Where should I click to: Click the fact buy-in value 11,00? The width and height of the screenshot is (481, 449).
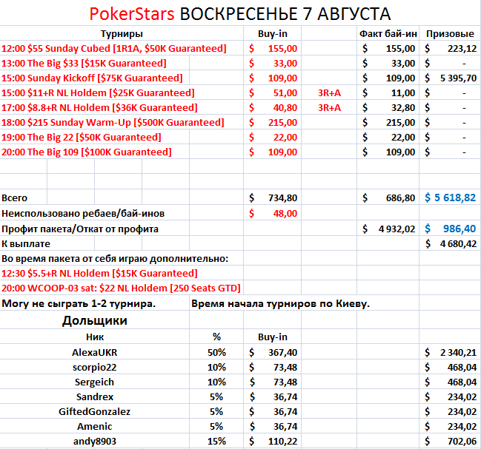402,92
